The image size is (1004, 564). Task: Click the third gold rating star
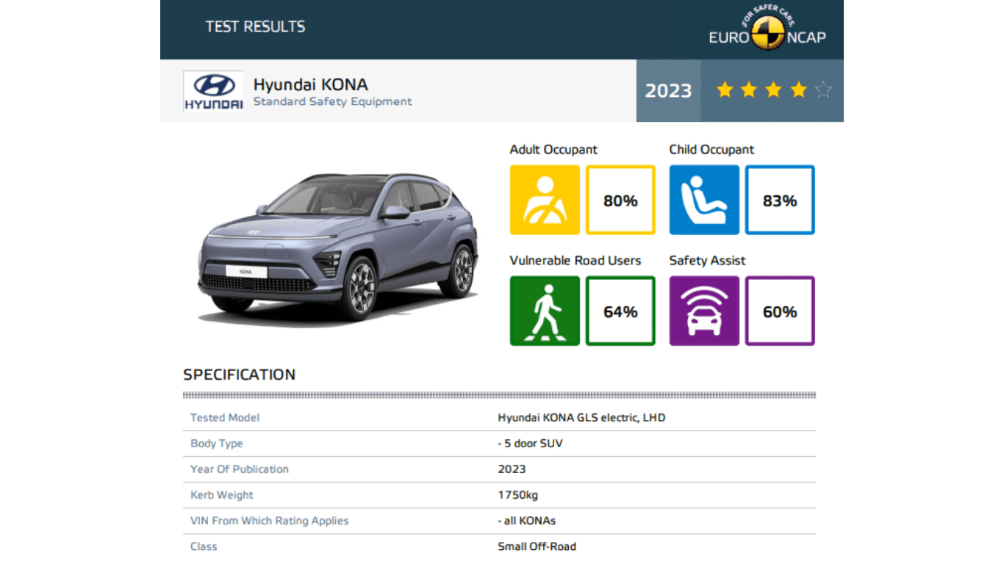tap(774, 90)
